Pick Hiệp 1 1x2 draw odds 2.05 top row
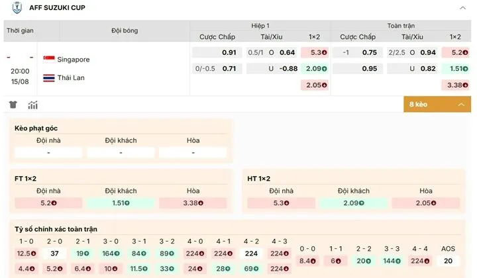This screenshot has height=278, width=477. 315,85
